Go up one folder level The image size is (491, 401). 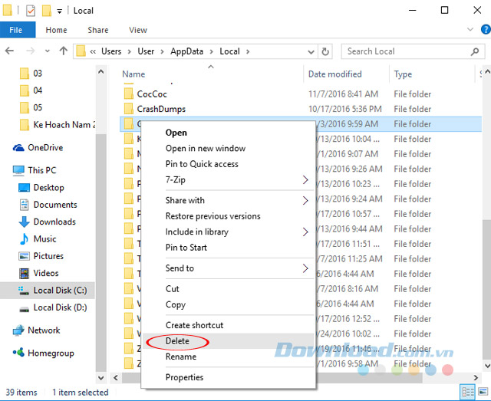pos(63,51)
